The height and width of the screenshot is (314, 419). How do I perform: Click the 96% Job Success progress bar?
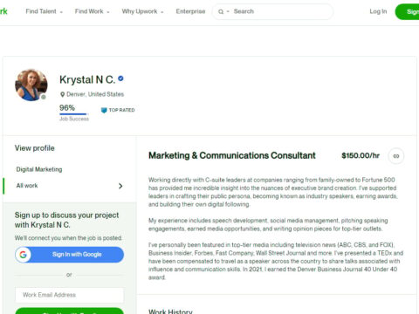(74, 114)
